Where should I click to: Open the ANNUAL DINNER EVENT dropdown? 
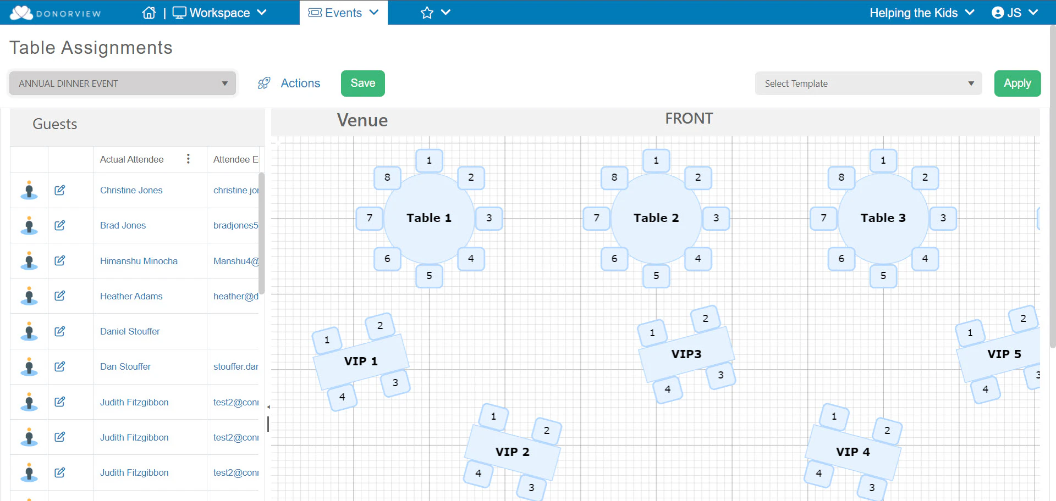click(122, 83)
